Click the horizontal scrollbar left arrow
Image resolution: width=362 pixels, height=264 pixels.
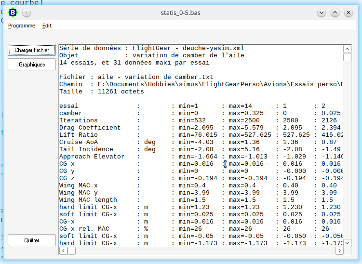(x=63, y=251)
